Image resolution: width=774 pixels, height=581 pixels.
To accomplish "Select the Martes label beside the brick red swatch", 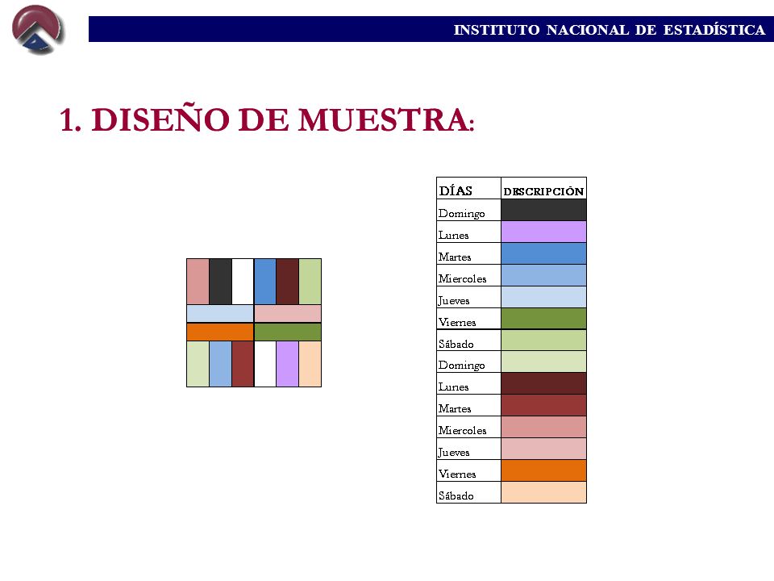I will click(x=455, y=408).
